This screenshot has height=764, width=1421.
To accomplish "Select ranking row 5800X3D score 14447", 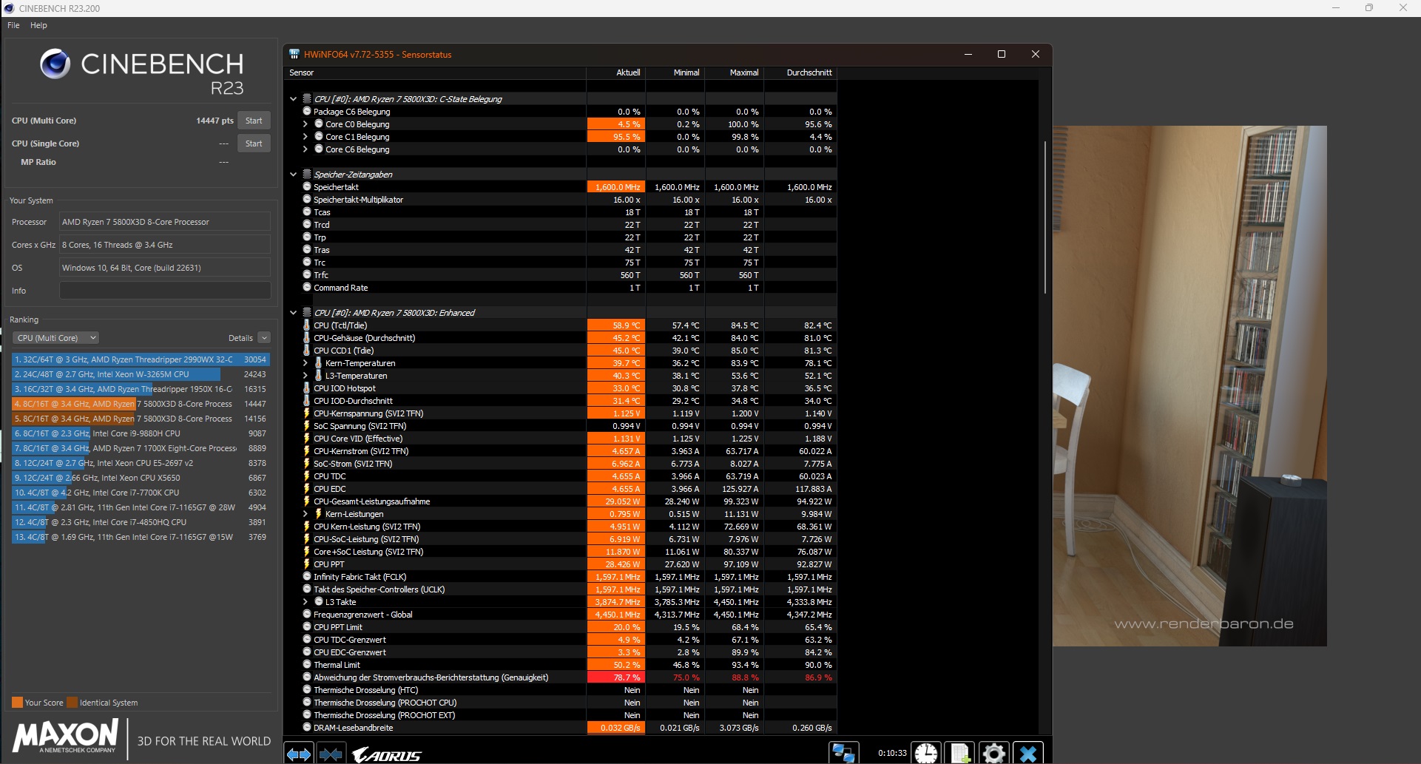I will tap(141, 404).
